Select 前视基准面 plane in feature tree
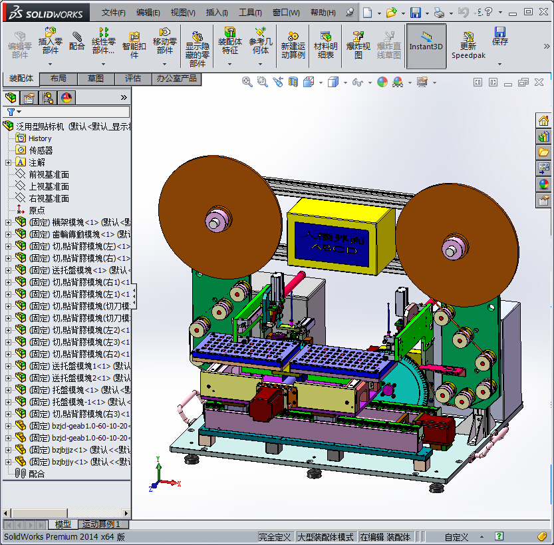This screenshot has width=554, height=545. tap(49, 174)
